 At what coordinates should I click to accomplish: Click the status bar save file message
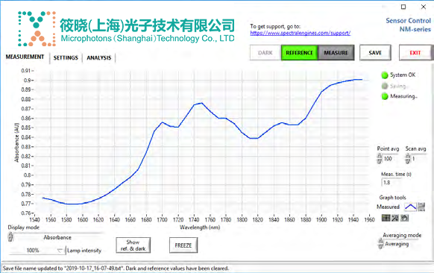click(116, 269)
